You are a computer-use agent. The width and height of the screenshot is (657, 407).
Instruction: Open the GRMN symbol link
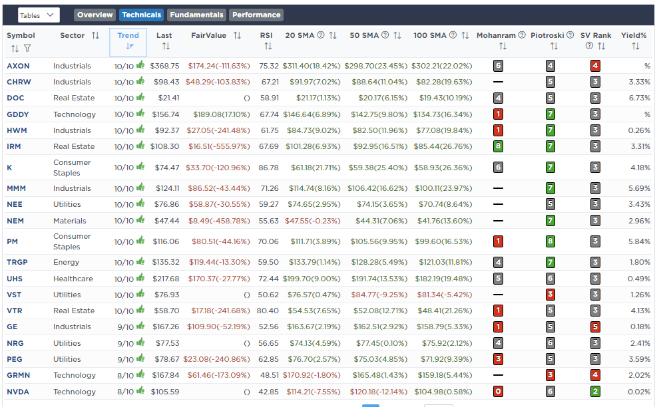coord(19,375)
